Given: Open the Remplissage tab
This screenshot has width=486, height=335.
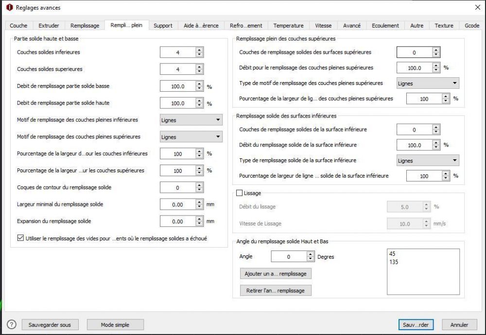Looking at the screenshot, I should tap(85, 25).
